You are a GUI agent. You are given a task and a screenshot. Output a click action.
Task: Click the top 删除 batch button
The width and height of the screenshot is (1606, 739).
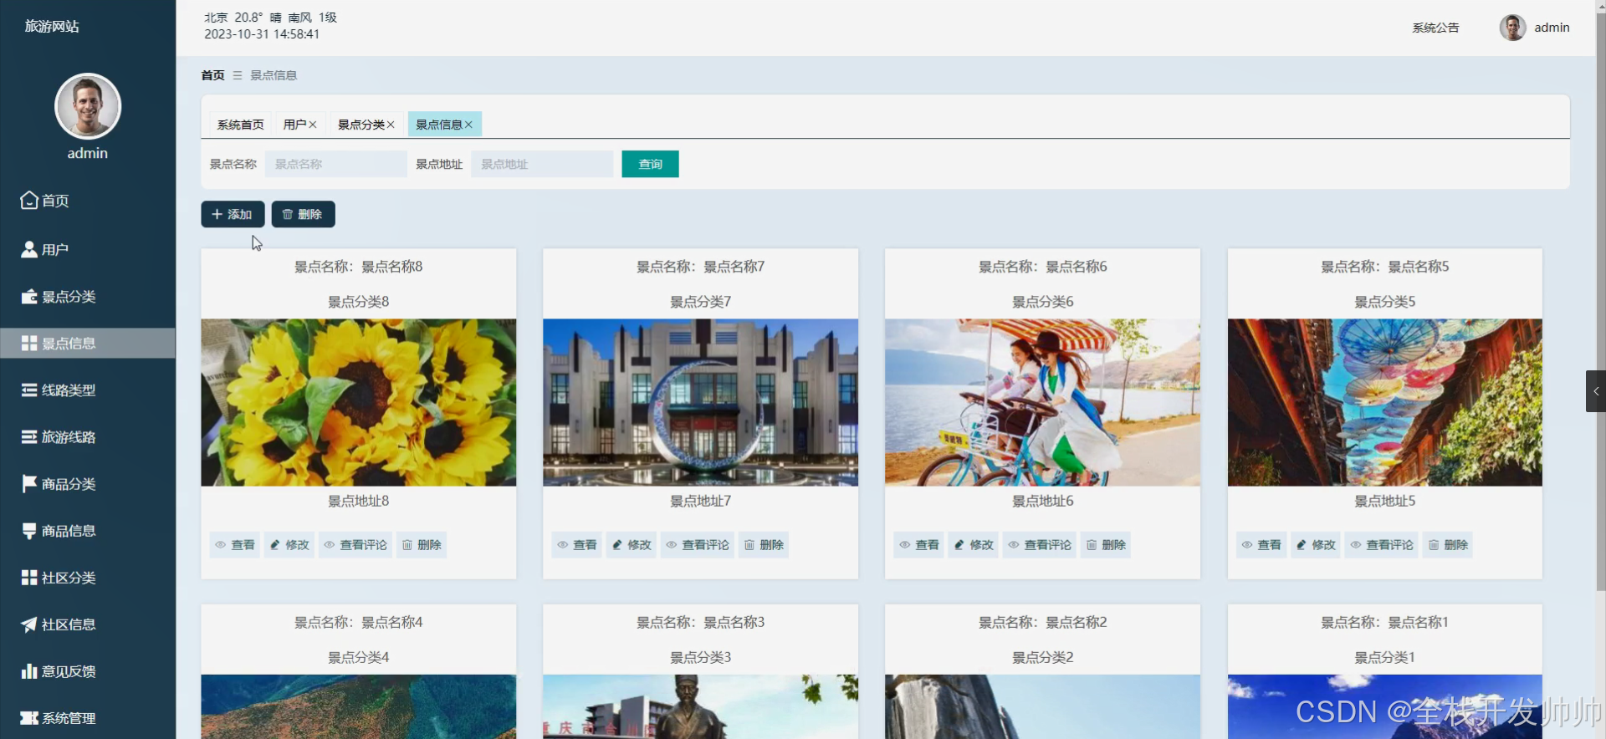(x=303, y=214)
